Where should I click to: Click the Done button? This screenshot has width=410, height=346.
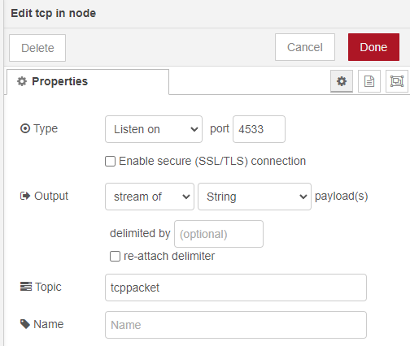[373, 47]
